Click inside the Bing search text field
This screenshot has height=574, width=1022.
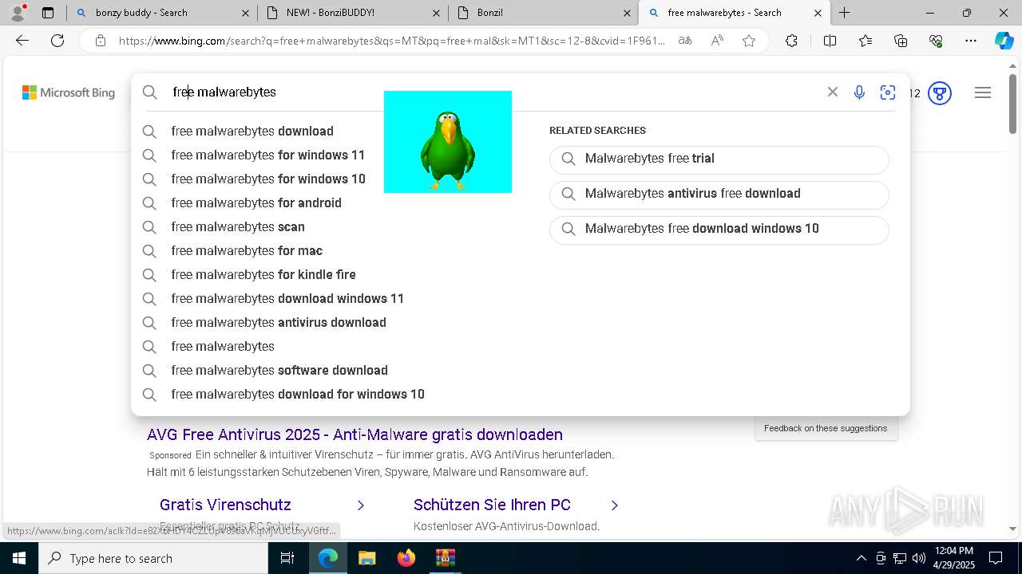tap(495, 92)
